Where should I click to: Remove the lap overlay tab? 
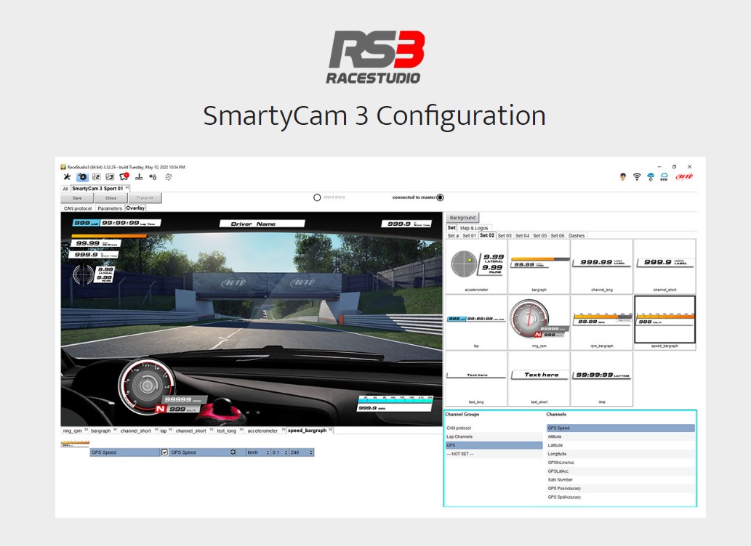click(x=171, y=430)
